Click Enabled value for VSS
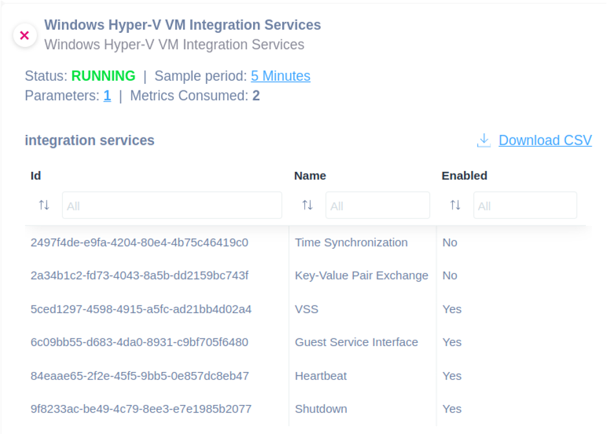Screen dimensions: 607x434 [452, 309]
